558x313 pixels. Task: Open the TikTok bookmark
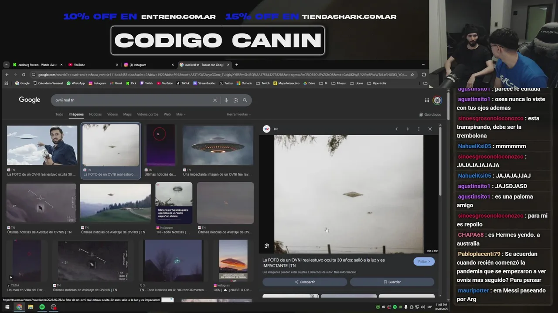point(183,83)
